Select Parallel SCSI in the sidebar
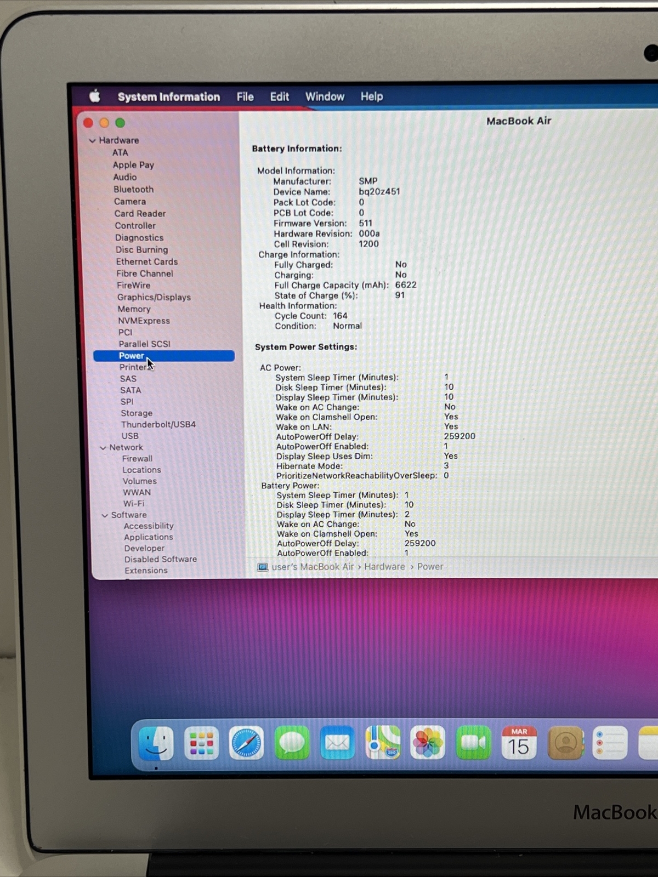This screenshot has width=658, height=877. pos(145,344)
